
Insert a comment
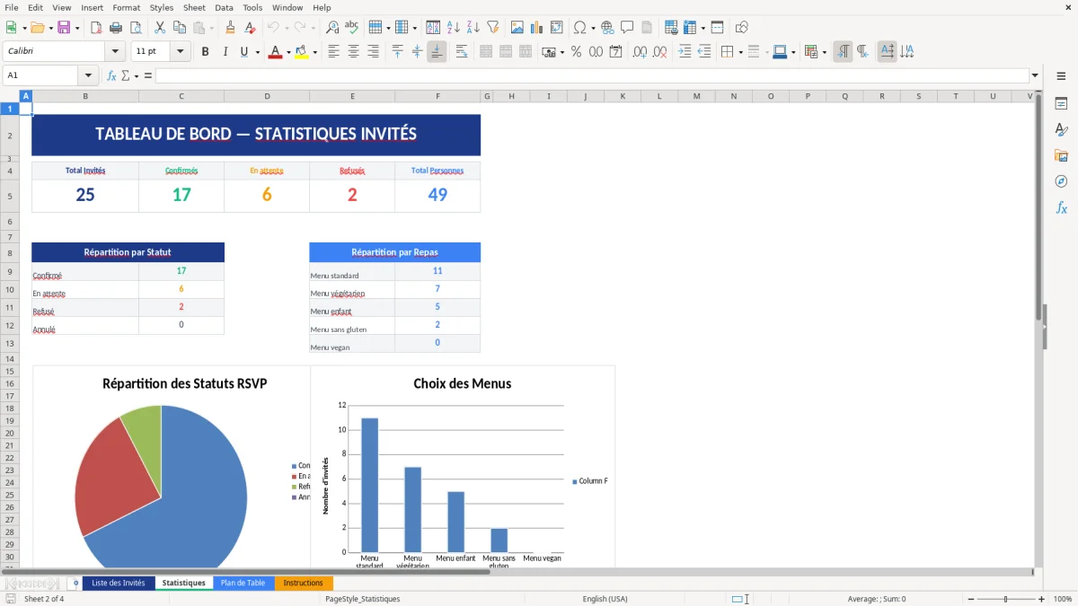tap(627, 26)
